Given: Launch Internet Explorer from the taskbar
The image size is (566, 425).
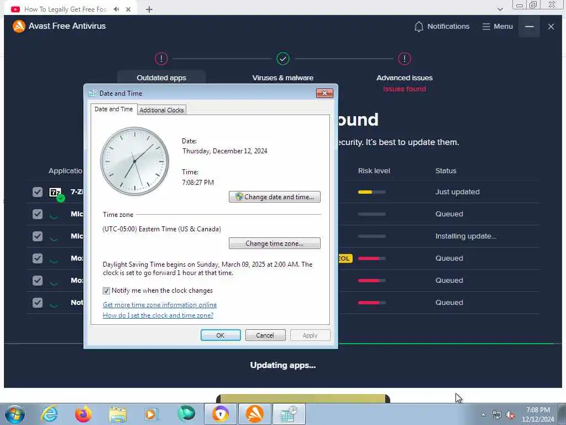Looking at the screenshot, I should click(49, 414).
